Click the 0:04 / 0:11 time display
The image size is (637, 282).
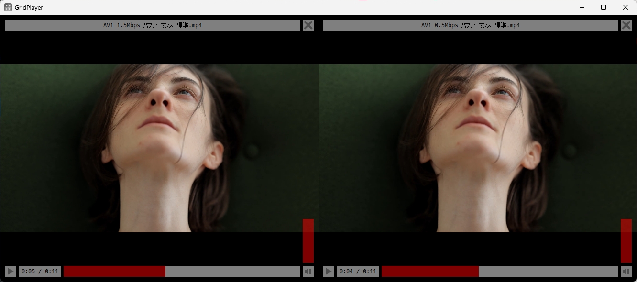358,271
